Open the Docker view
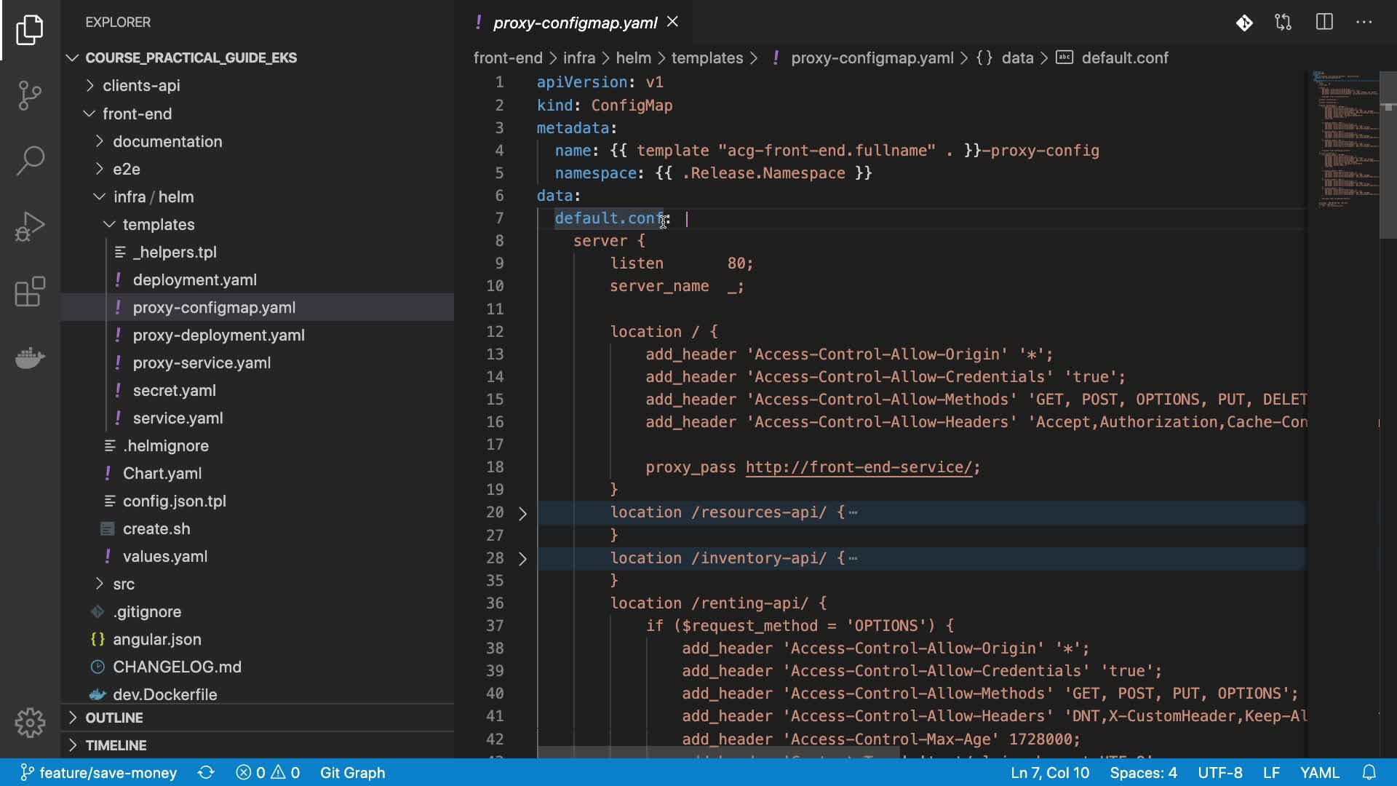Image resolution: width=1397 pixels, height=786 pixels. point(30,357)
